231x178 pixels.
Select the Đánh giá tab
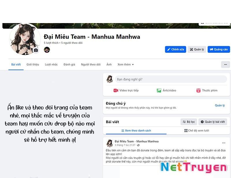(69, 65)
